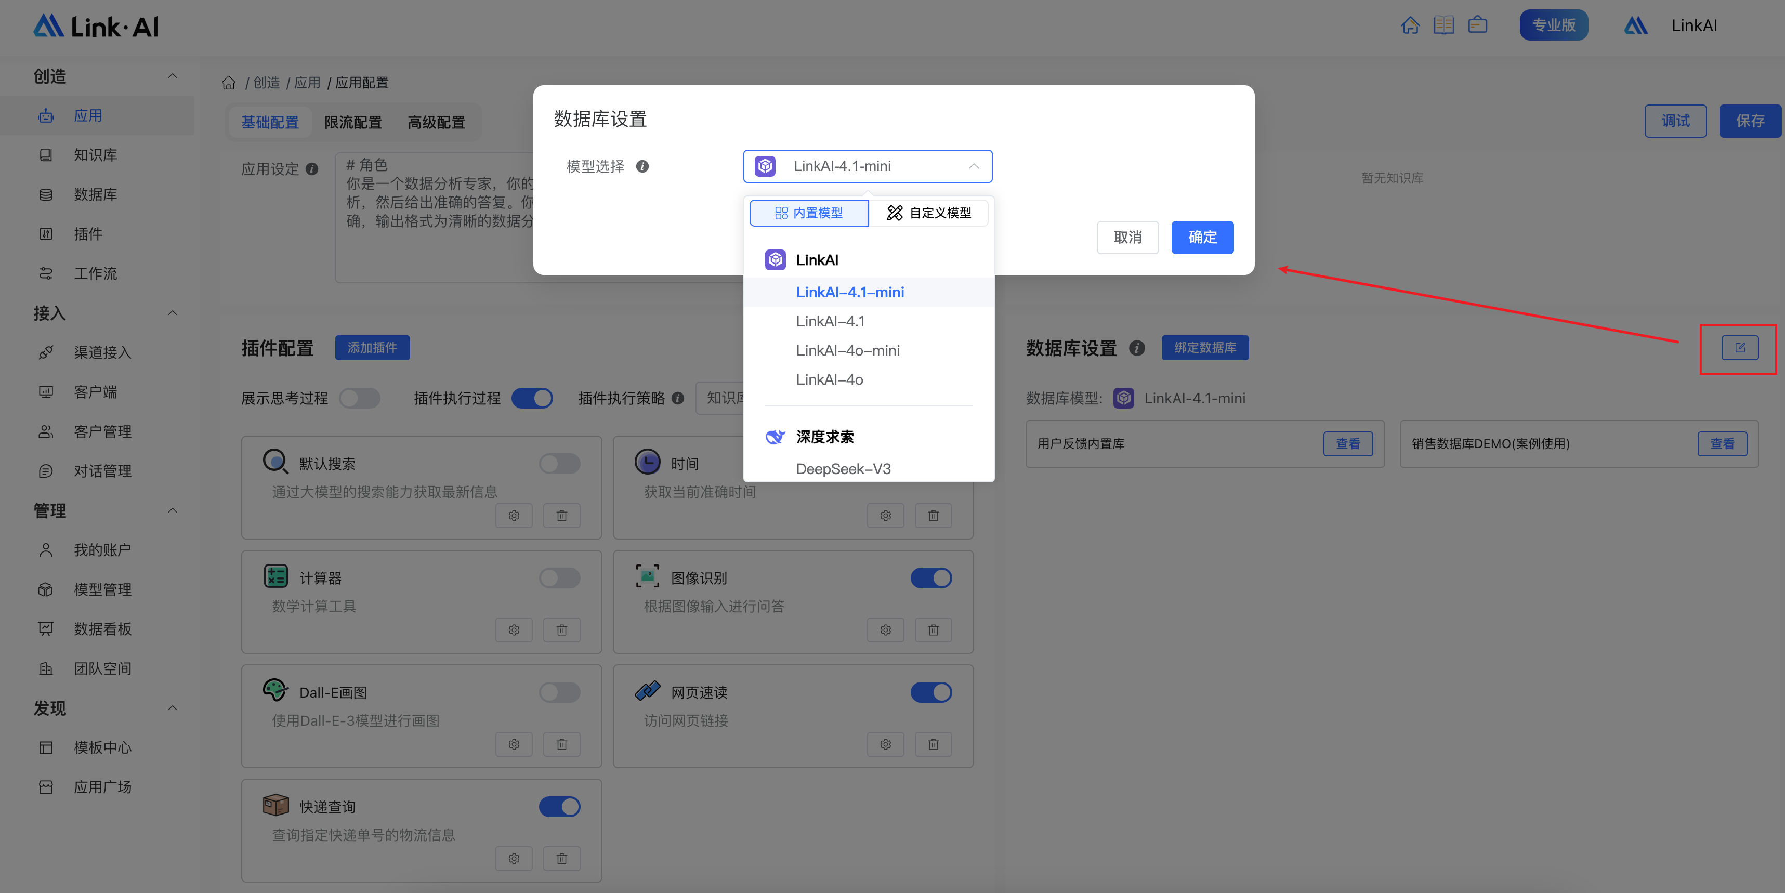Click the Link·AI logo at top left
The width and height of the screenshot is (1785, 893).
point(96,27)
